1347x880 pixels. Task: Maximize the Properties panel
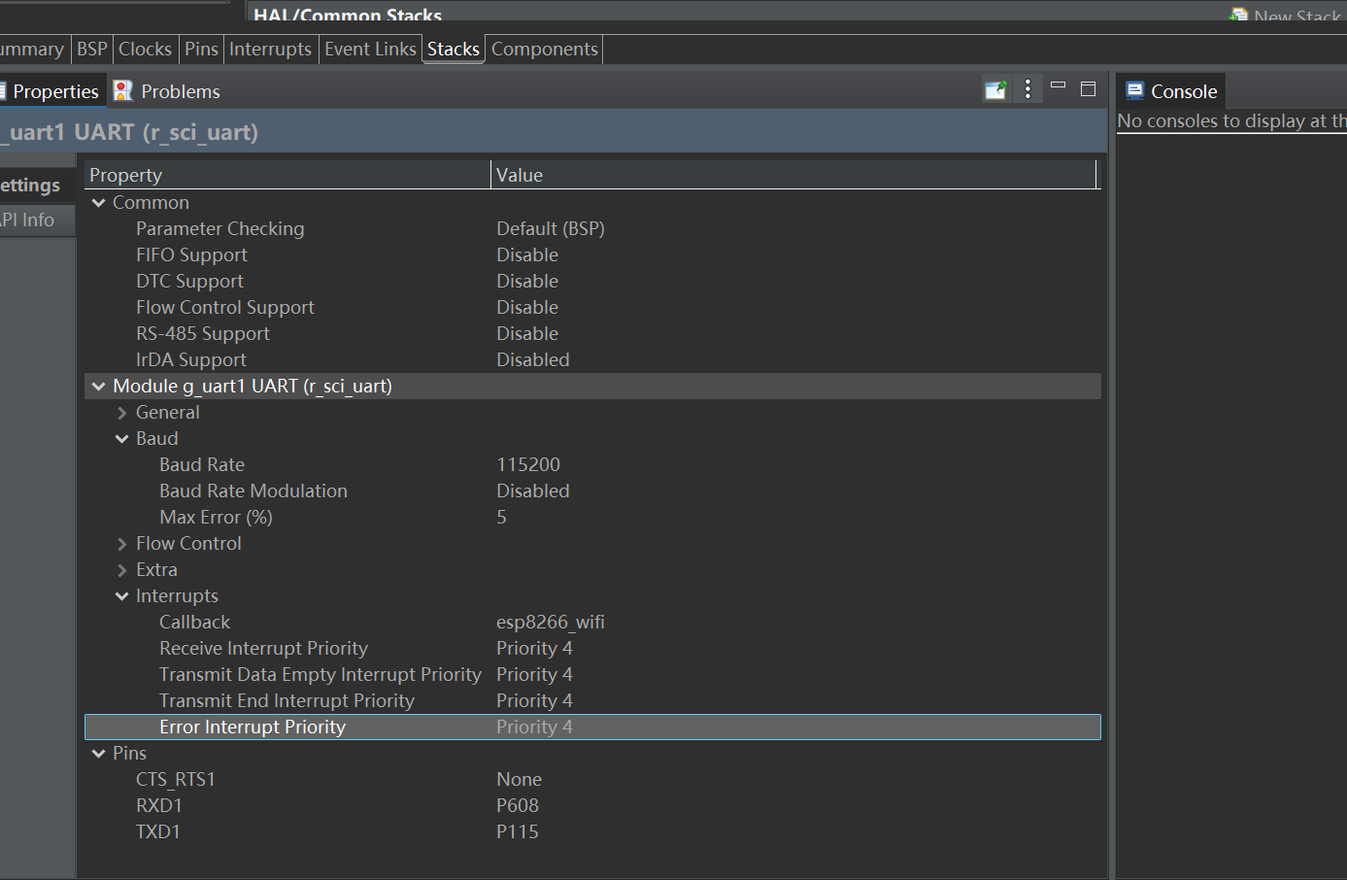(1088, 88)
